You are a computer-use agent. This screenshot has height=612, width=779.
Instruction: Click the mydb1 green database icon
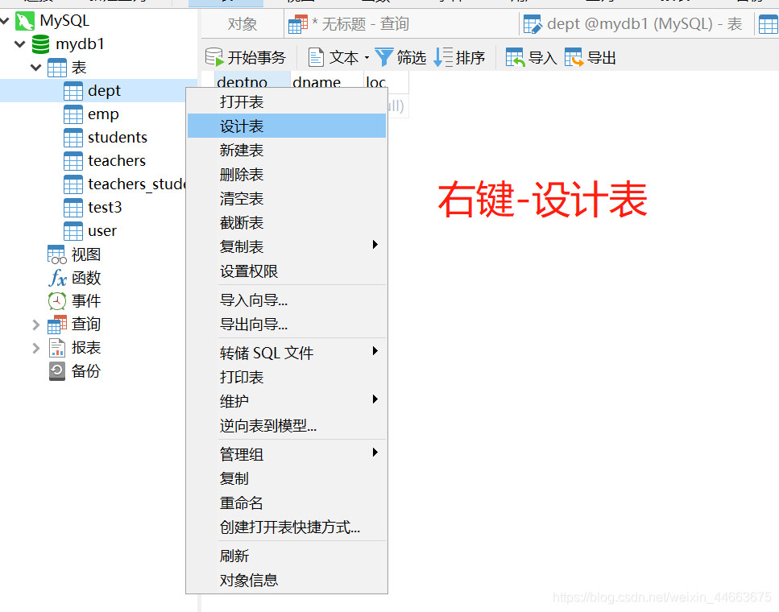pos(41,44)
